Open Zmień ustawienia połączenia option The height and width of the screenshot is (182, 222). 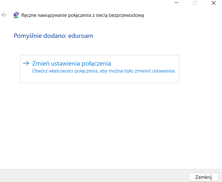[x=100, y=69]
